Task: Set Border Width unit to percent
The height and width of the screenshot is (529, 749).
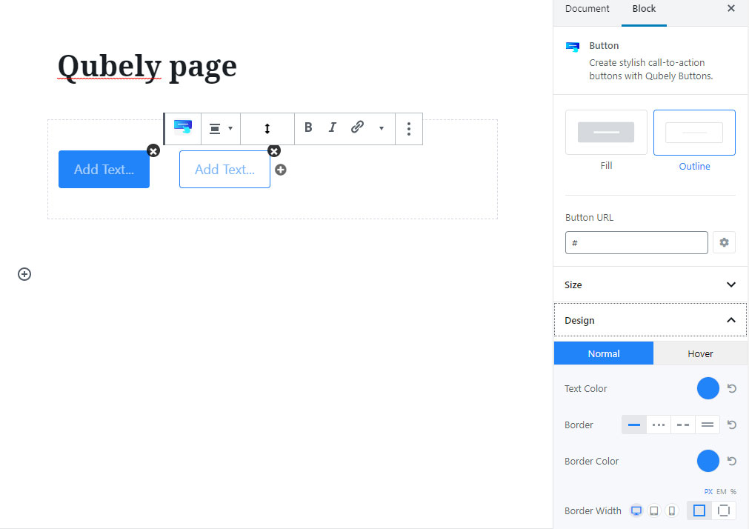Action: [733, 491]
